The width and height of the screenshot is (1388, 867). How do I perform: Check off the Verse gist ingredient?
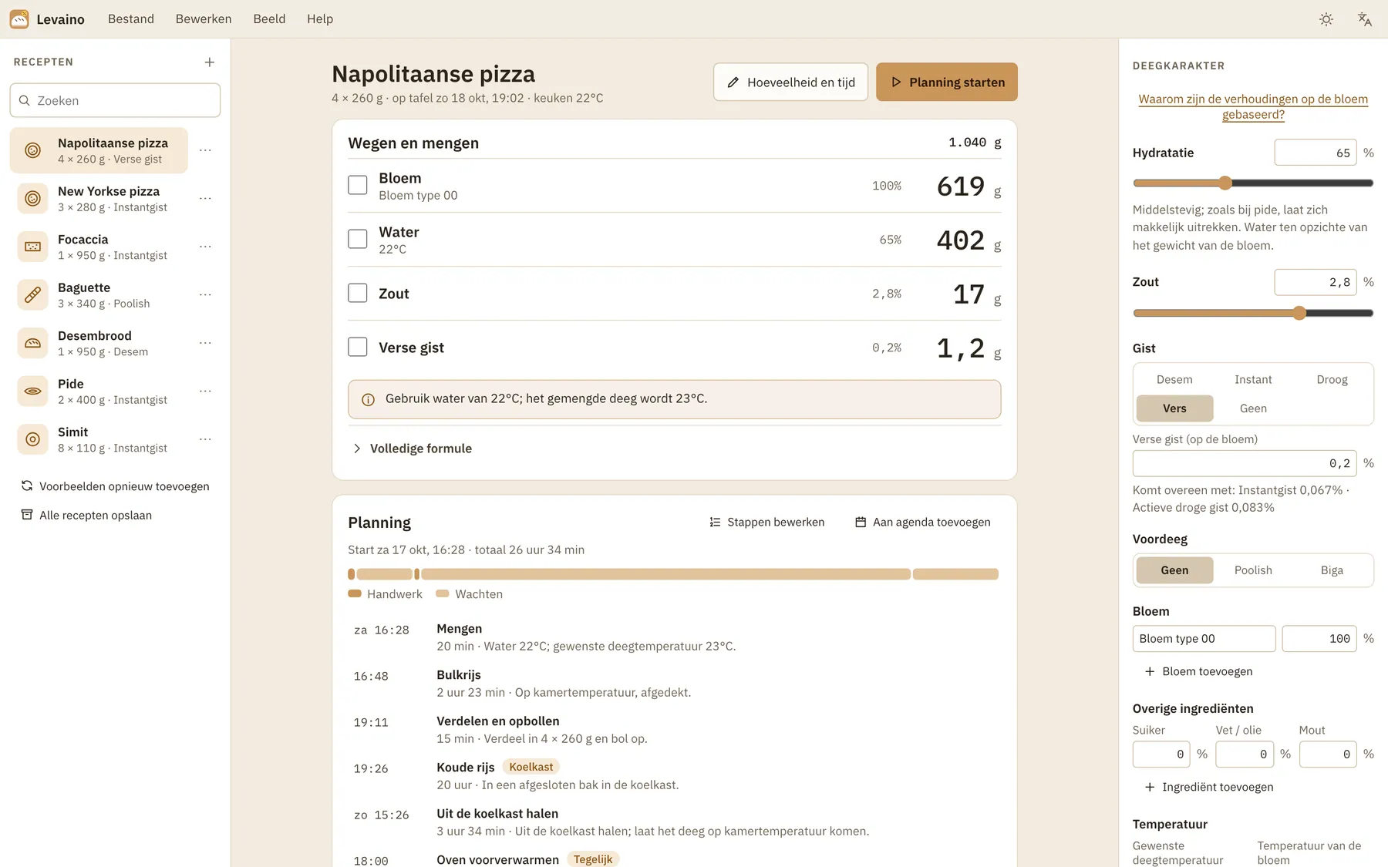[x=358, y=347]
